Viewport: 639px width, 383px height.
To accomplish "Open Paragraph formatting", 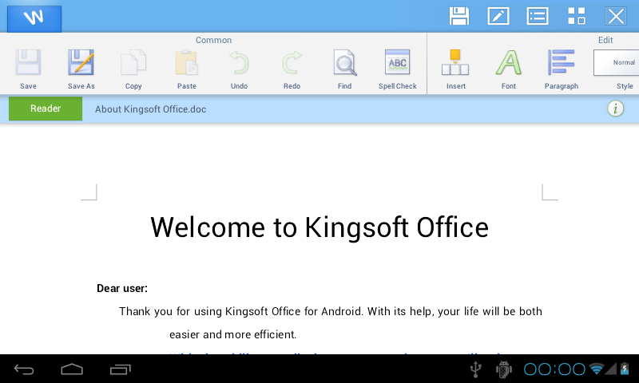I will 562,69.
